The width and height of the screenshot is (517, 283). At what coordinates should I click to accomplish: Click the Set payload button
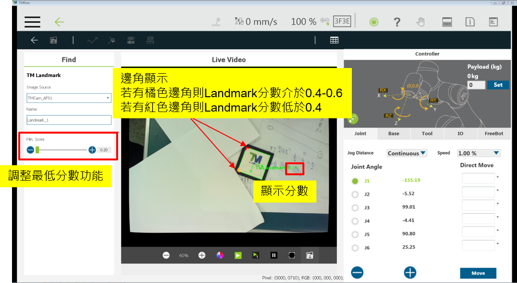click(498, 85)
